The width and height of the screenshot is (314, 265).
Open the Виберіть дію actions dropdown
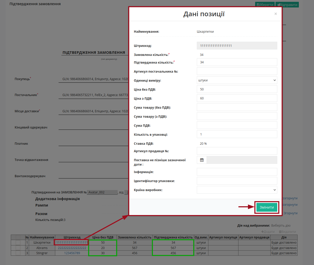pos(281,226)
